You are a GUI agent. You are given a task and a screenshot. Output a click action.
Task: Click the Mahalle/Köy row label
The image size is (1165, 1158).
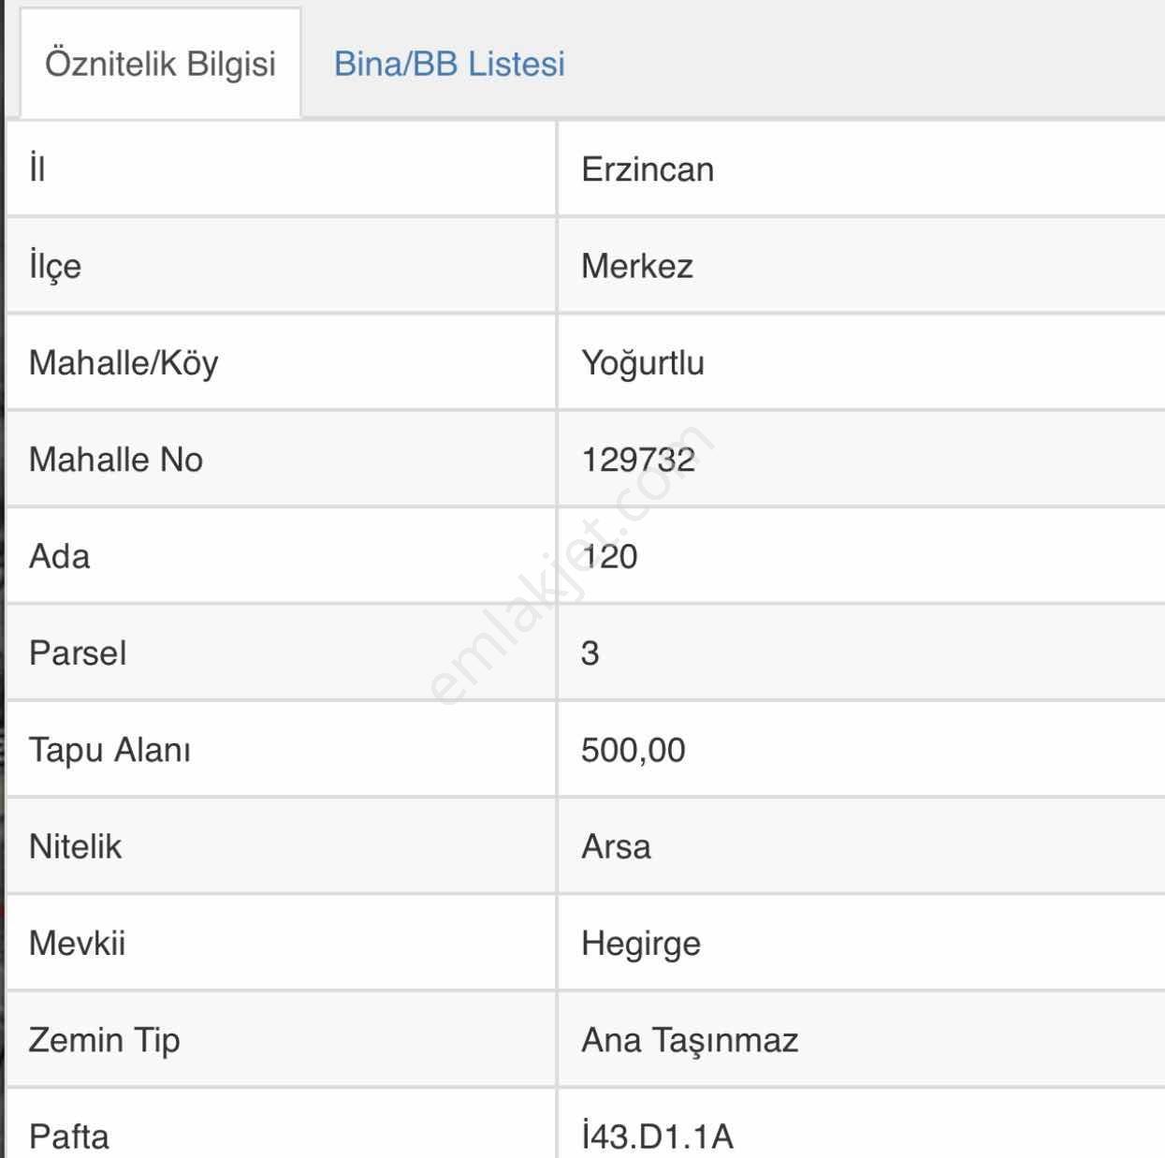pyautogui.click(x=124, y=363)
